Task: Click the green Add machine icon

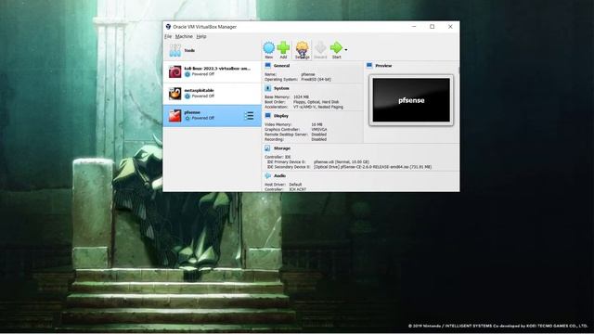Action: click(x=283, y=47)
